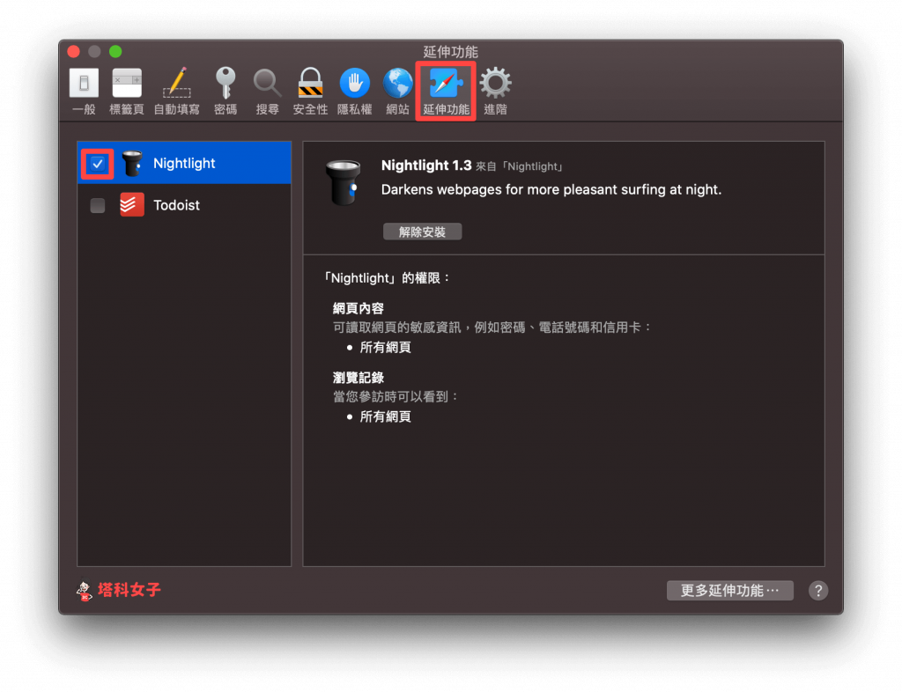902x692 pixels.
Task: Click the 更多延伸功能… button
Action: click(x=730, y=590)
